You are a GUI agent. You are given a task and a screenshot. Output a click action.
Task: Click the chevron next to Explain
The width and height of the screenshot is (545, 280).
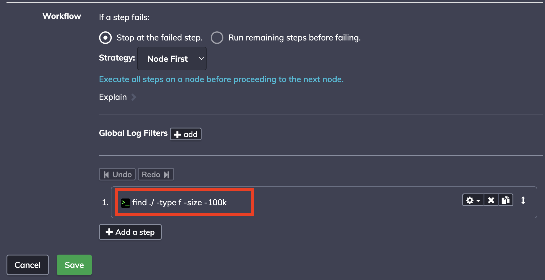click(x=134, y=97)
